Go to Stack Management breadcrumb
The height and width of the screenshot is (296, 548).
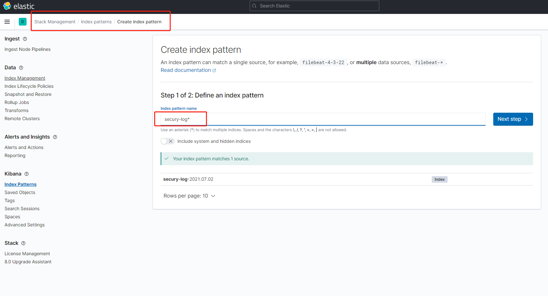(x=55, y=22)
